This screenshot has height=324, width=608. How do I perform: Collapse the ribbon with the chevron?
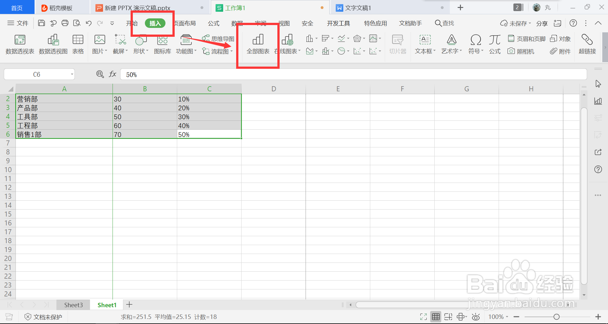(598, 23)
